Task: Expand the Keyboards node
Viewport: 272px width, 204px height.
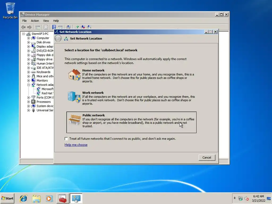Action: (28, 72)
